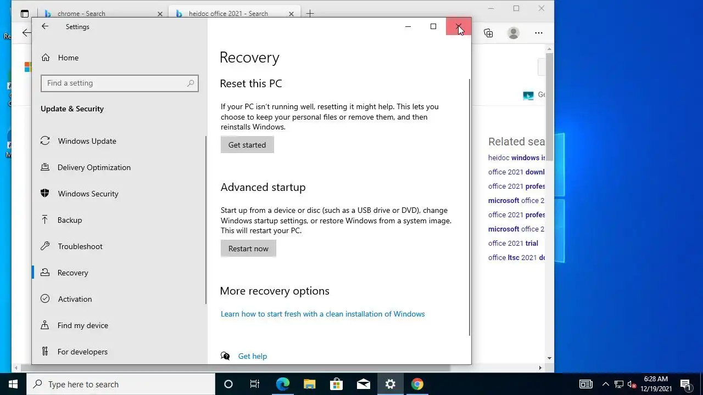Screen dimensions: 703x395
Task: Maximize the Settings window
Action: point(433,26)
